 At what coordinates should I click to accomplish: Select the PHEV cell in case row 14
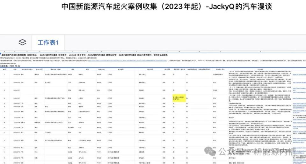click(x=99, y=152)
